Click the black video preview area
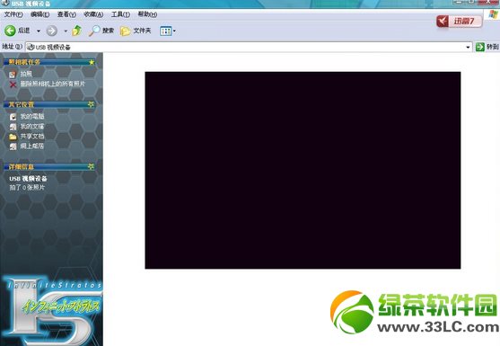Screen dimensions: 500x346 pos(303,170)
